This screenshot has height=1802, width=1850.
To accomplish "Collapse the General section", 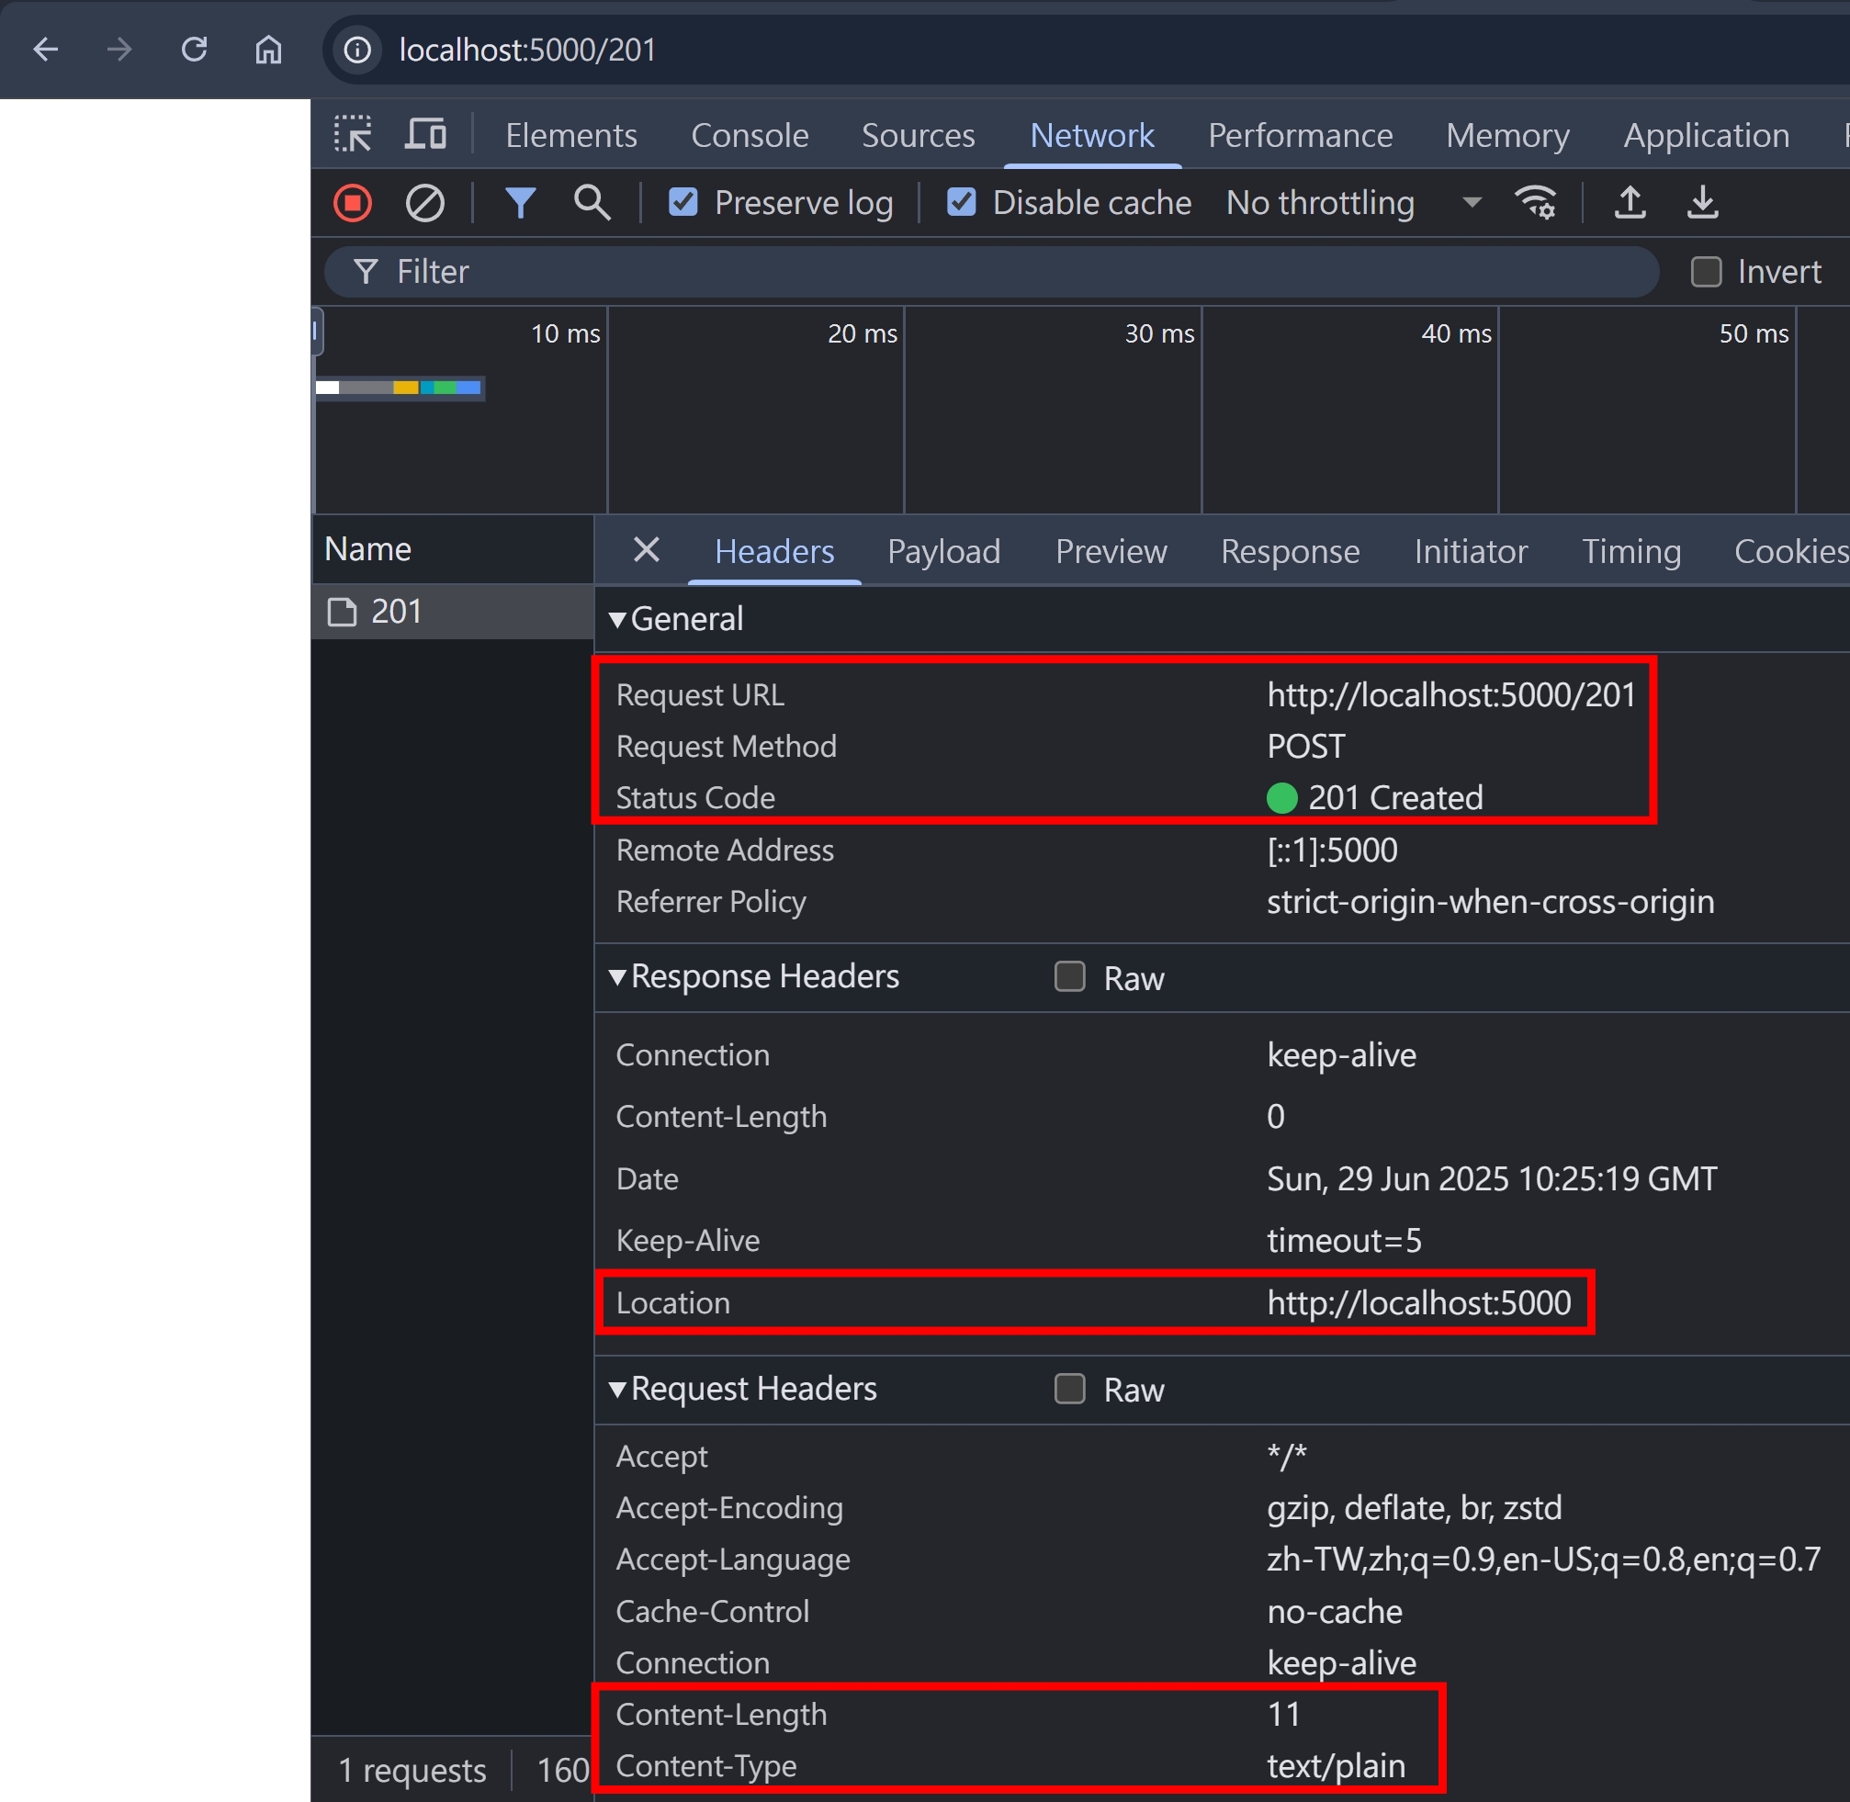I will [x=617, y=619].
